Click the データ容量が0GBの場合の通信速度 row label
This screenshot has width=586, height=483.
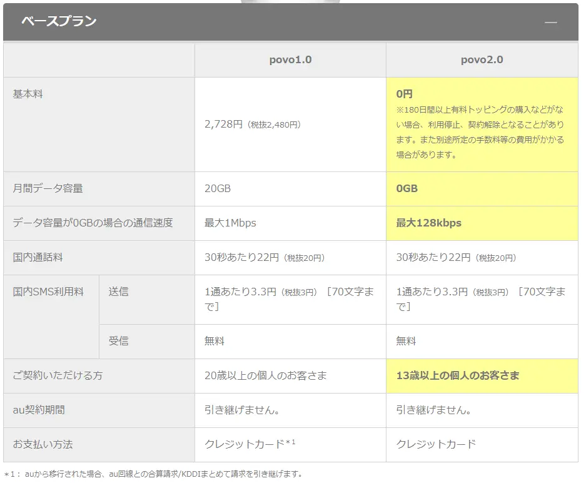click(x=93, y=223)
